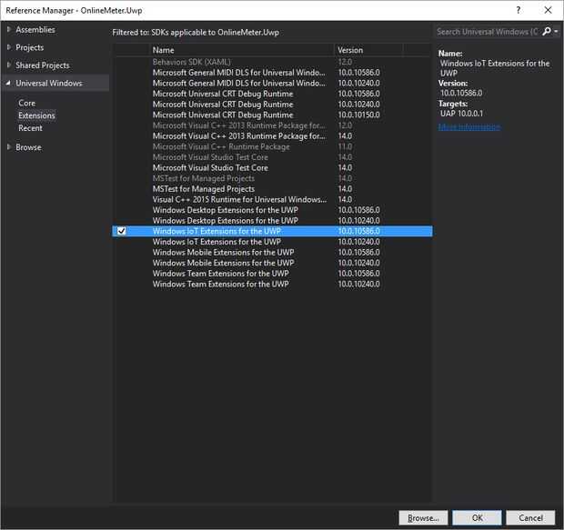Expand the Assemblies tree arrow
The height and width of the screenshot is (530, 564).
click(x=8, y=29)
